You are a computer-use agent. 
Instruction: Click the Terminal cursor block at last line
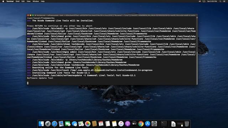coord(28,83)
